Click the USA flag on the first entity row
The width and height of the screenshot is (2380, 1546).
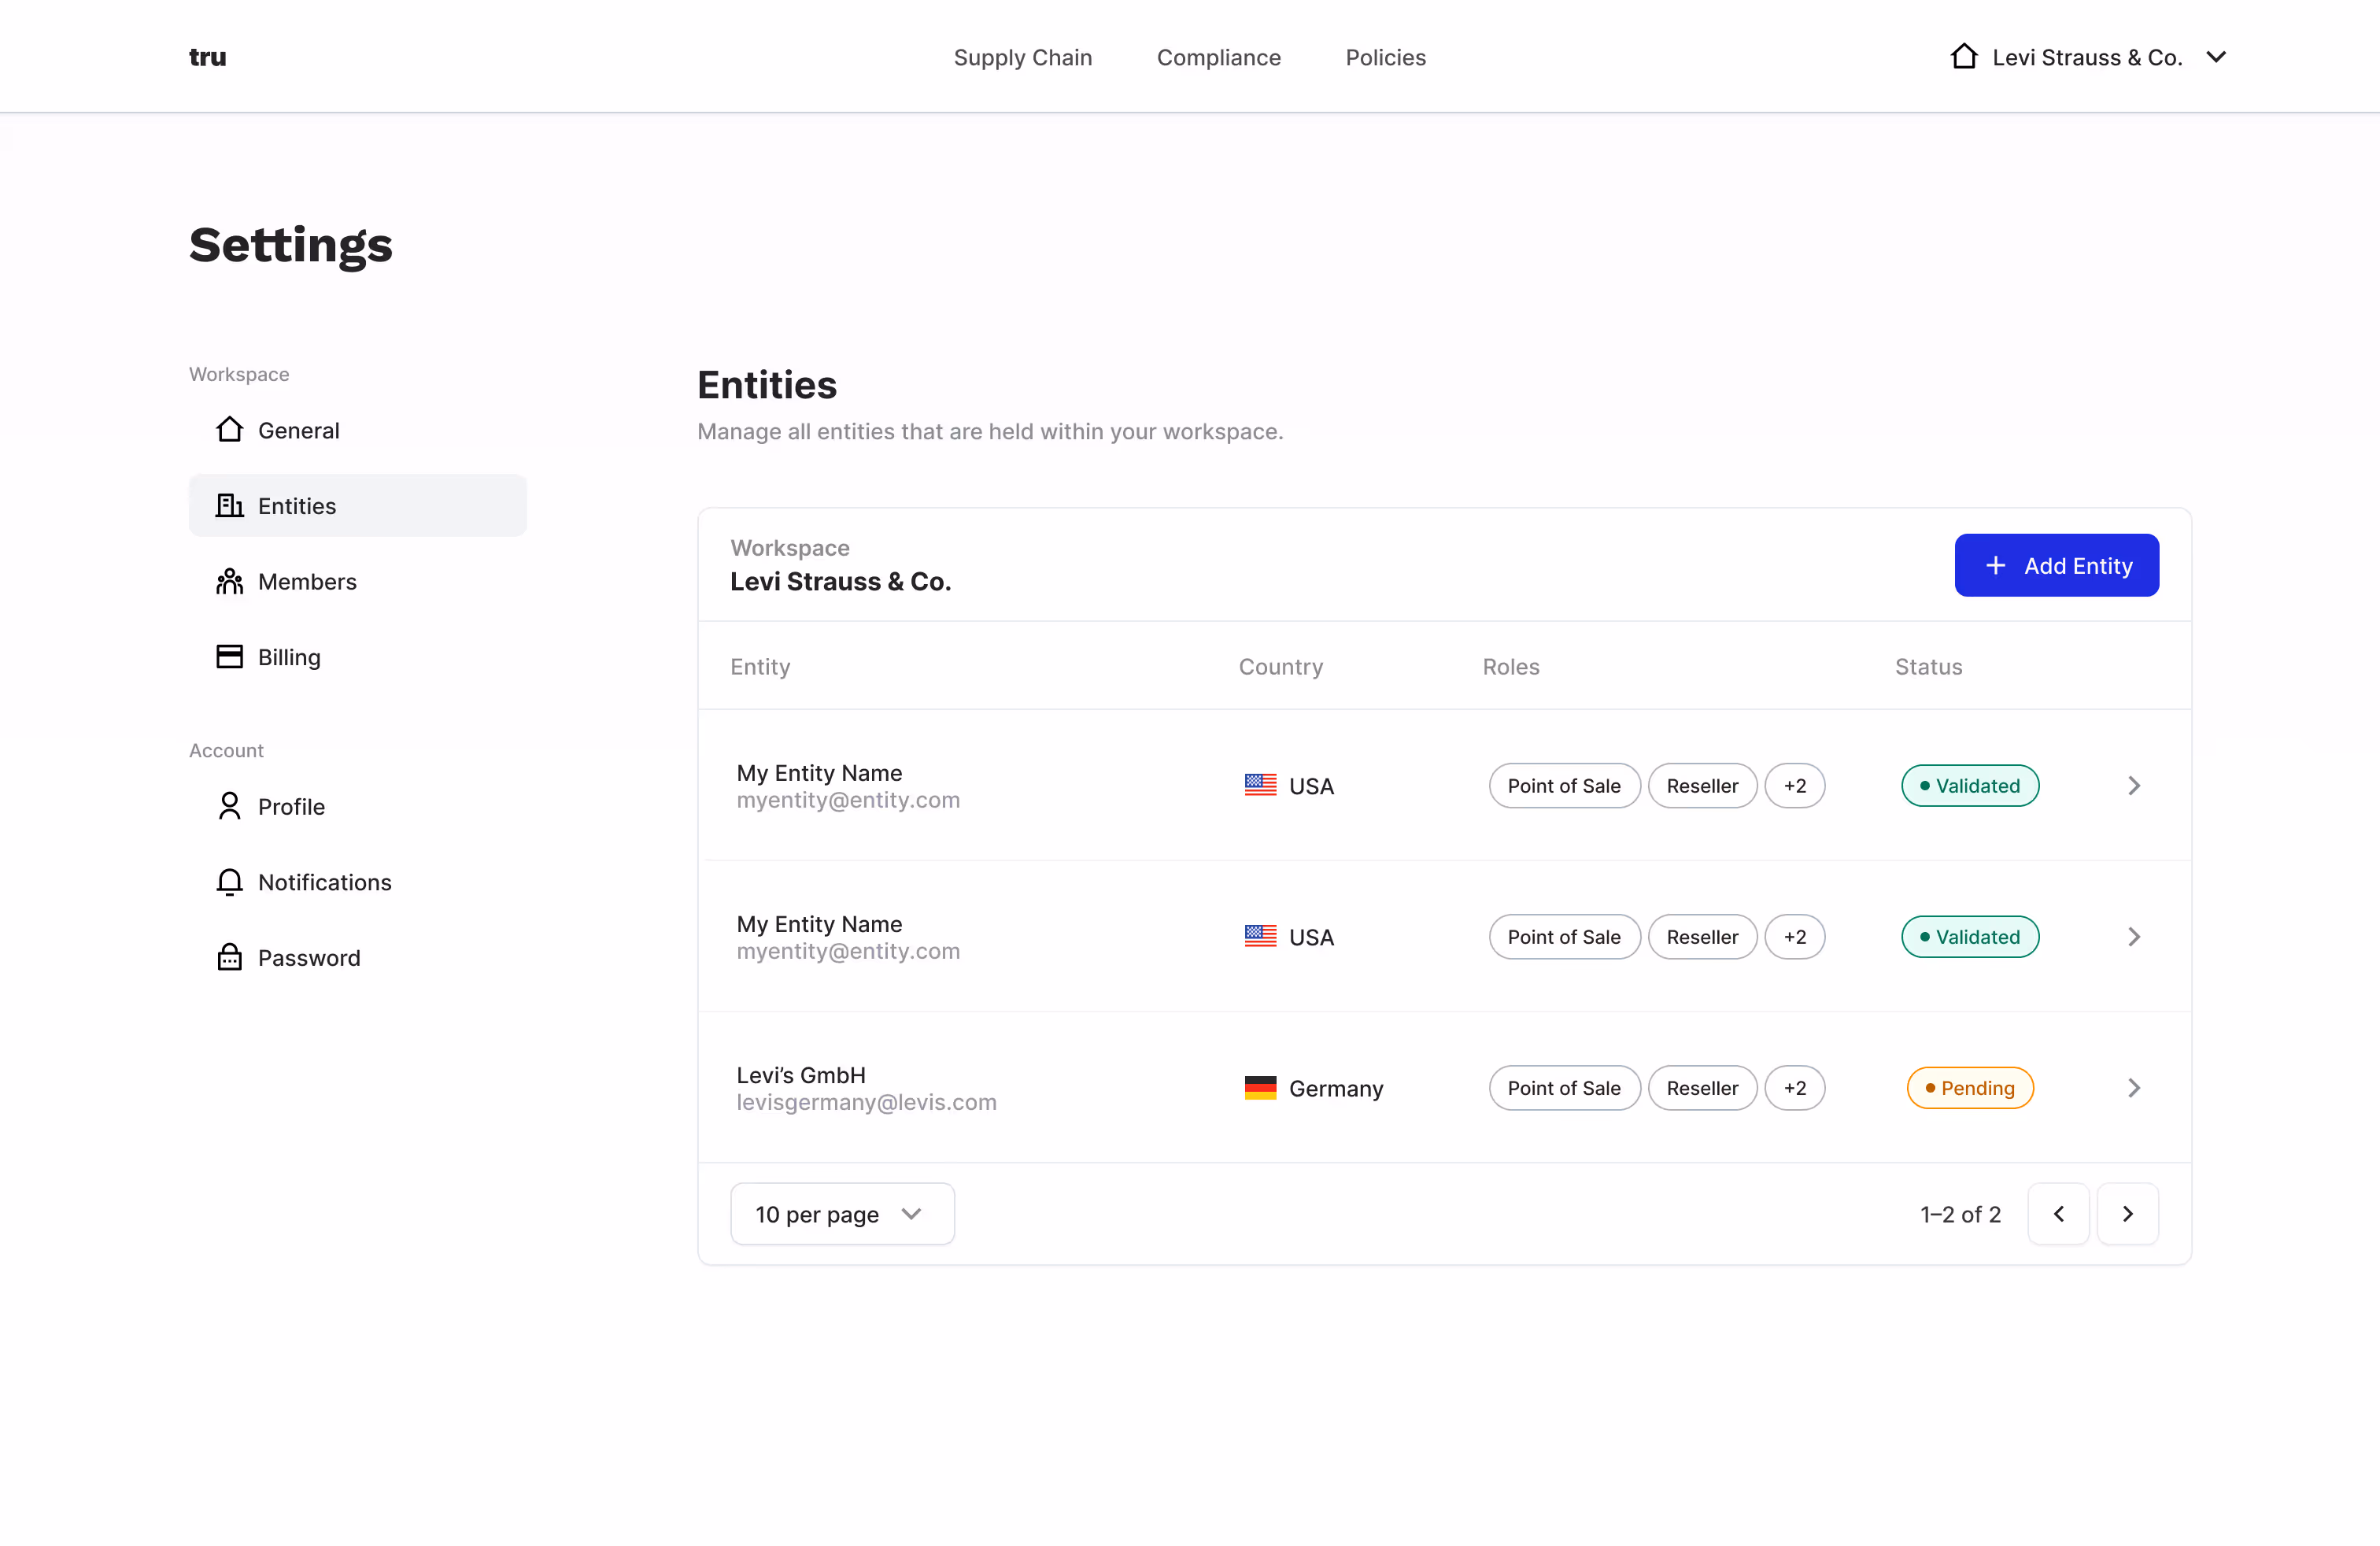[1261, 785]
